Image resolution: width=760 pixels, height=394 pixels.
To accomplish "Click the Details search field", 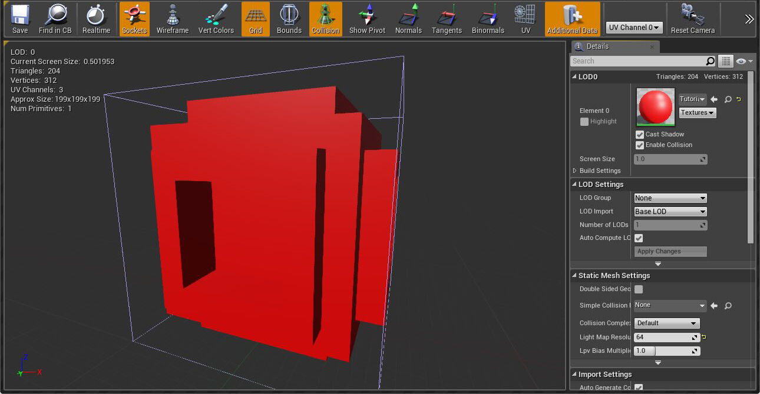I will tap(637, 61).
